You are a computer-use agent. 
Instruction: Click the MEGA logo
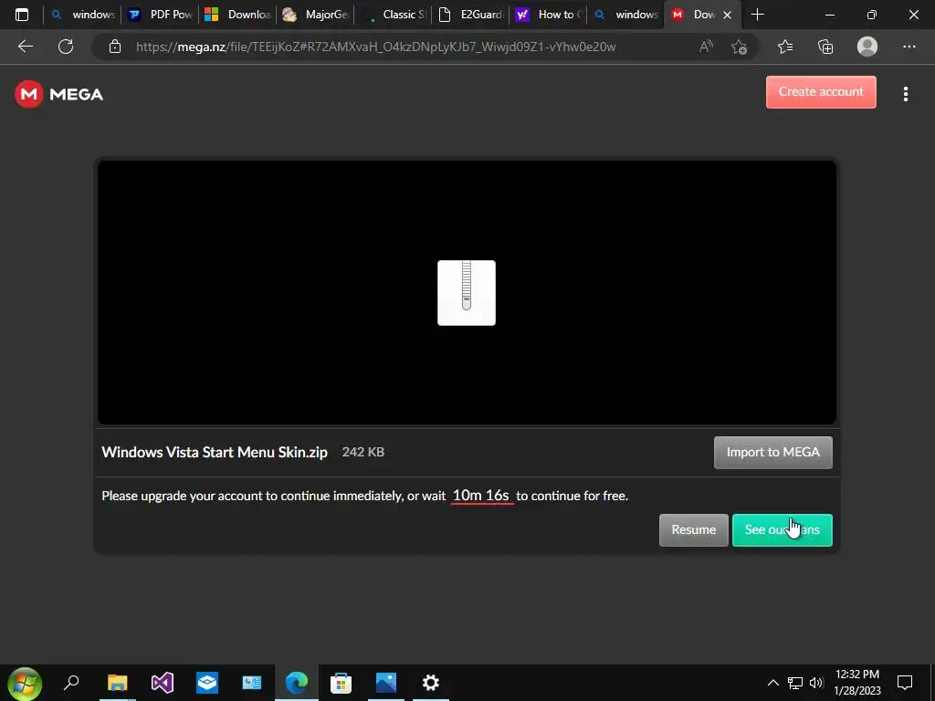(x=59, y=94)
